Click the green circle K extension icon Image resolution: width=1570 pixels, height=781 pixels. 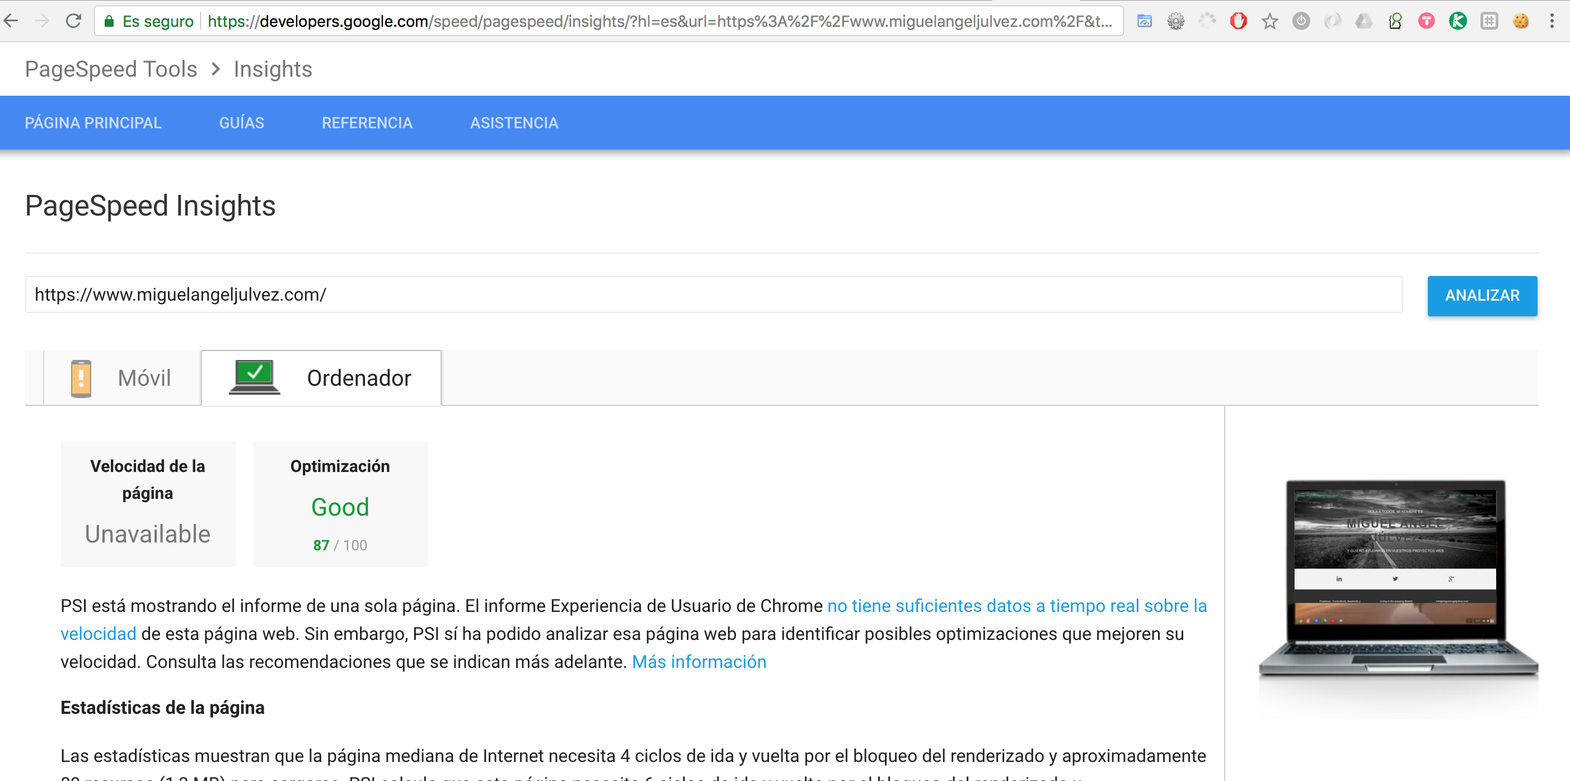point(1458,21)
